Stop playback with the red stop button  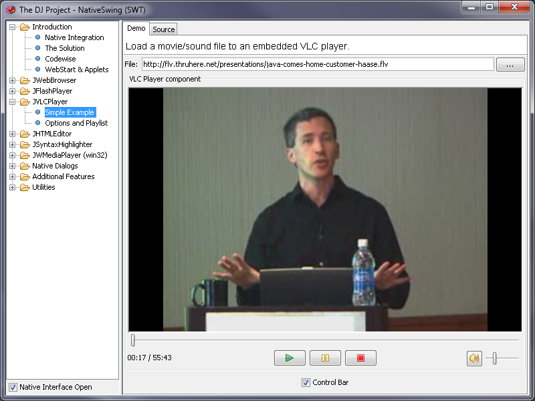click(x=360, y=358)
